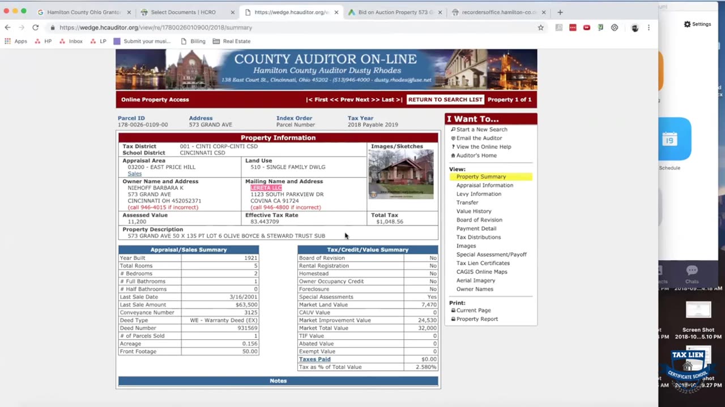
Task: Click the address bar URL
Action: 156,27
